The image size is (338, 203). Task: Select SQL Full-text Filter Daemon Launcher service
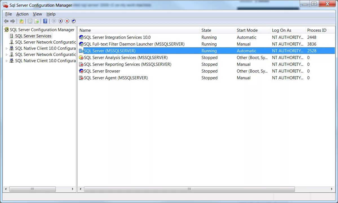click(x=134, y=44)
